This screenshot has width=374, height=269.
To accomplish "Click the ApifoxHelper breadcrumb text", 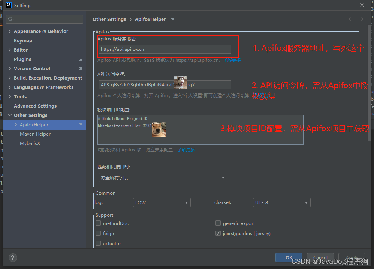I will click(150, 19).
